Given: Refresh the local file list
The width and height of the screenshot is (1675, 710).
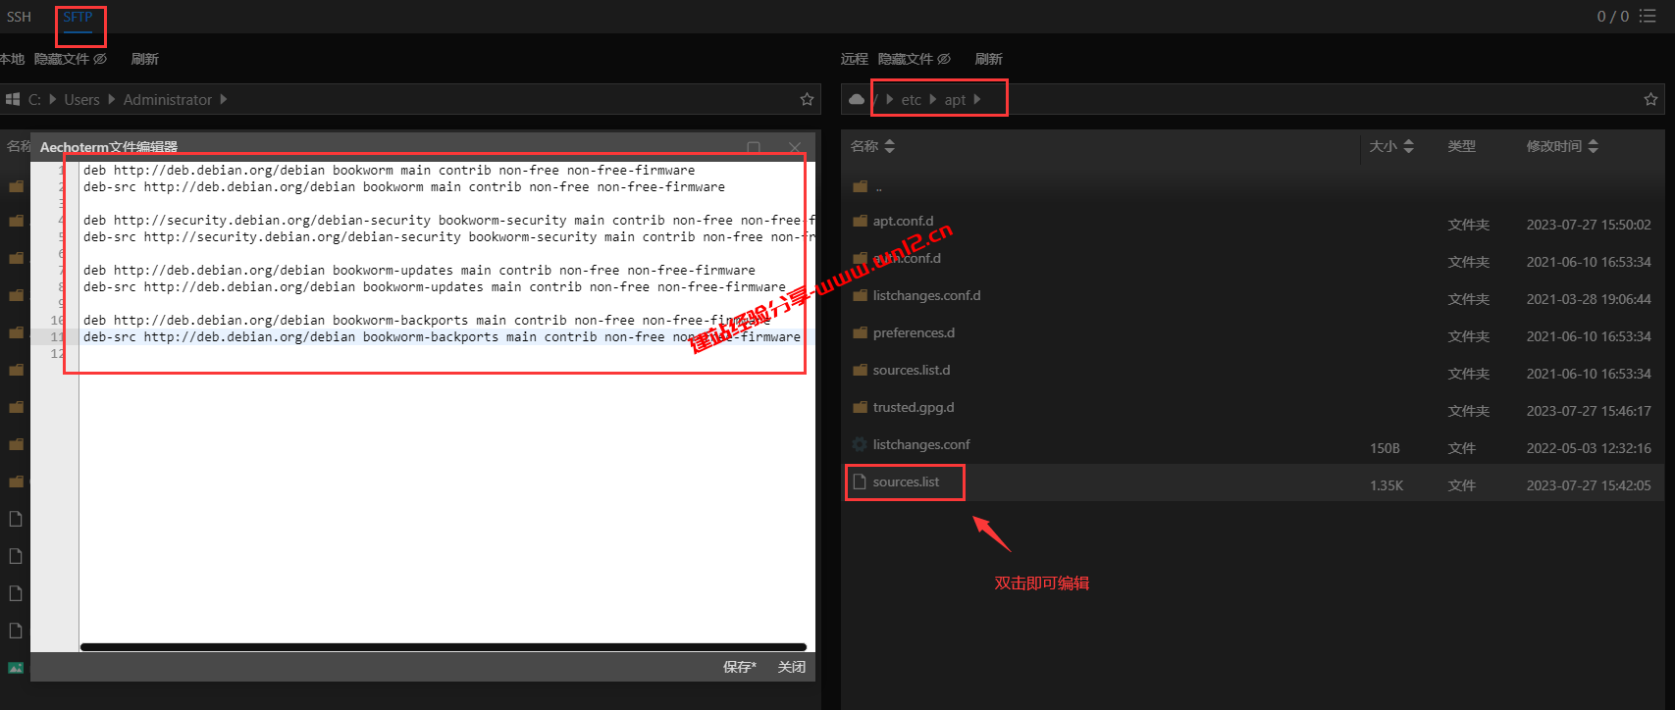Looking at the screenshot, I should [144, 59].
